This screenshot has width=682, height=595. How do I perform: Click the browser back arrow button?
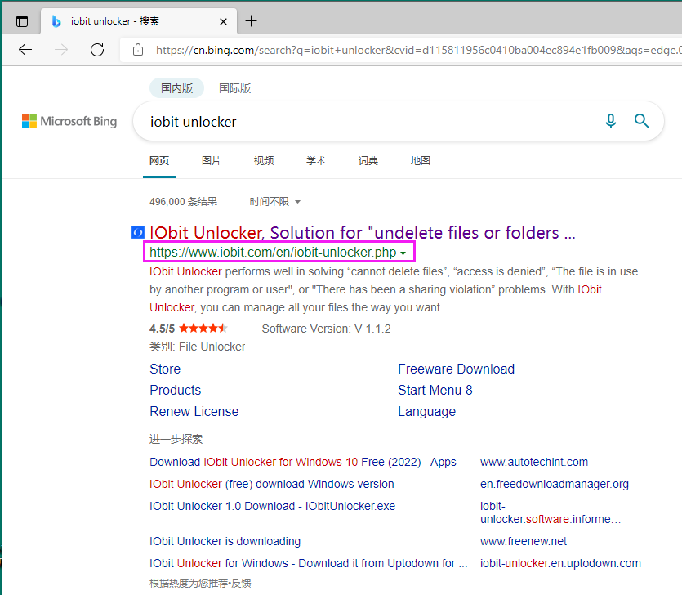coord(25,50)
